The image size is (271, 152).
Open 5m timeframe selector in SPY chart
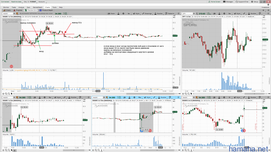(x=230, y=14)
